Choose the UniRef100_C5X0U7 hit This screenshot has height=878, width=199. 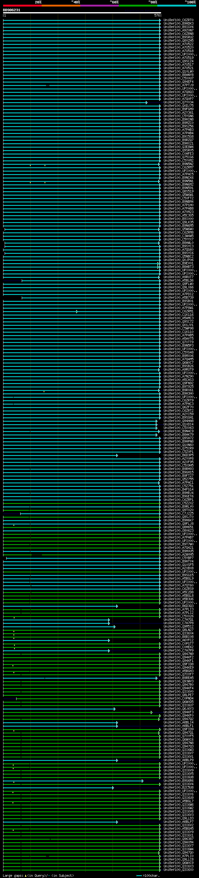[x=178, y=78]
